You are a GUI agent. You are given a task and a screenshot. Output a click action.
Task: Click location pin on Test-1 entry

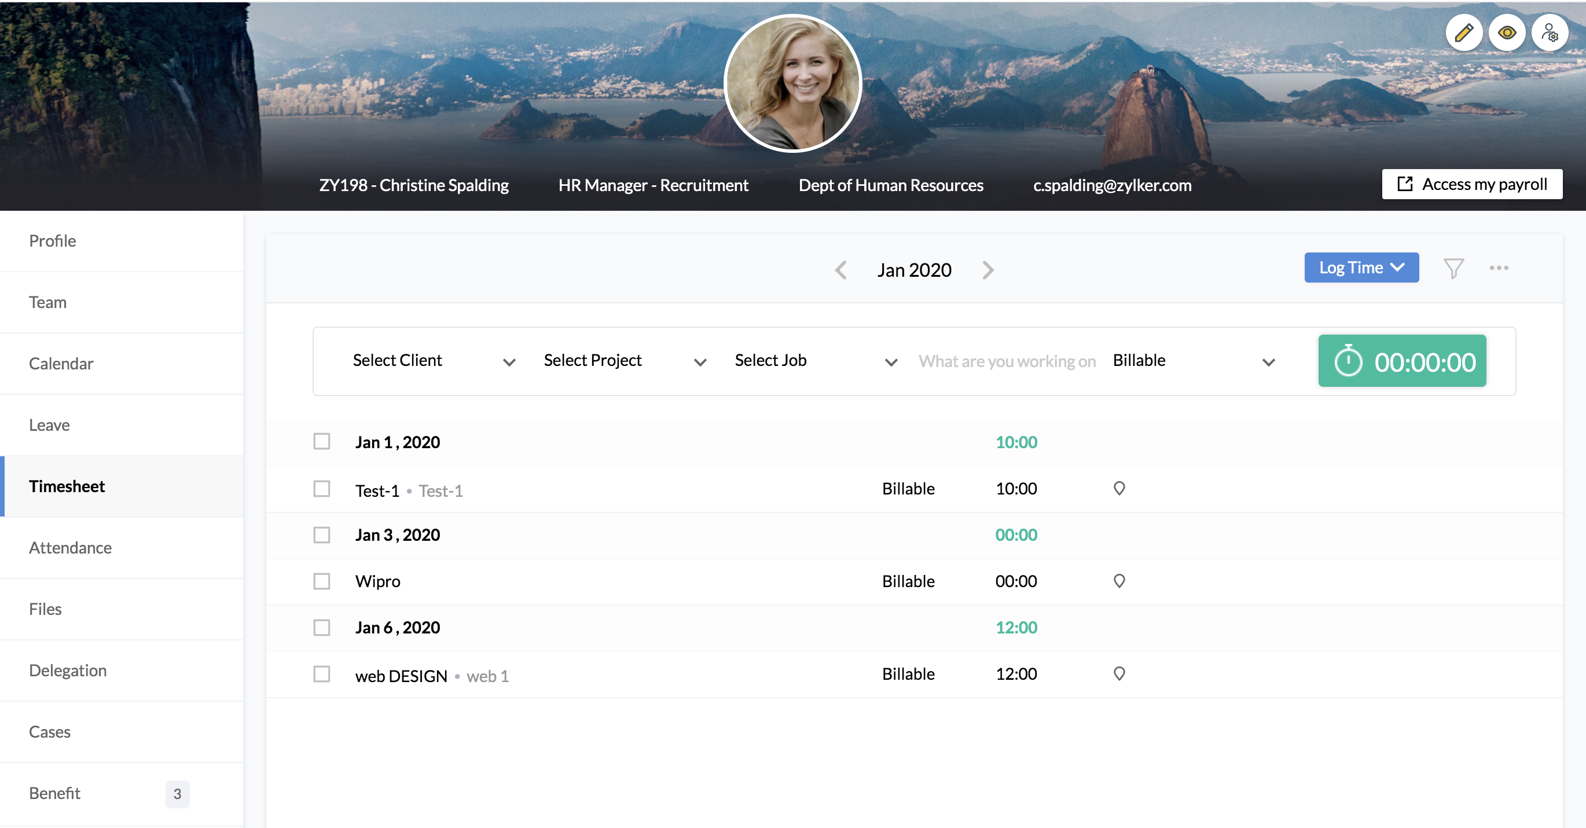tap(1119, 489)
